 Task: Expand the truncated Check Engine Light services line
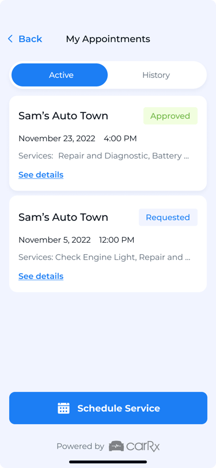[x=104, y=258]
